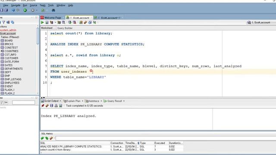Select the 'select count(*) from library' history row
This screenshot has width=276, height=155.
(112, 150)
